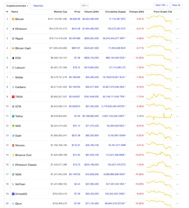Open the Cardano name link

[x=20, y=87]
